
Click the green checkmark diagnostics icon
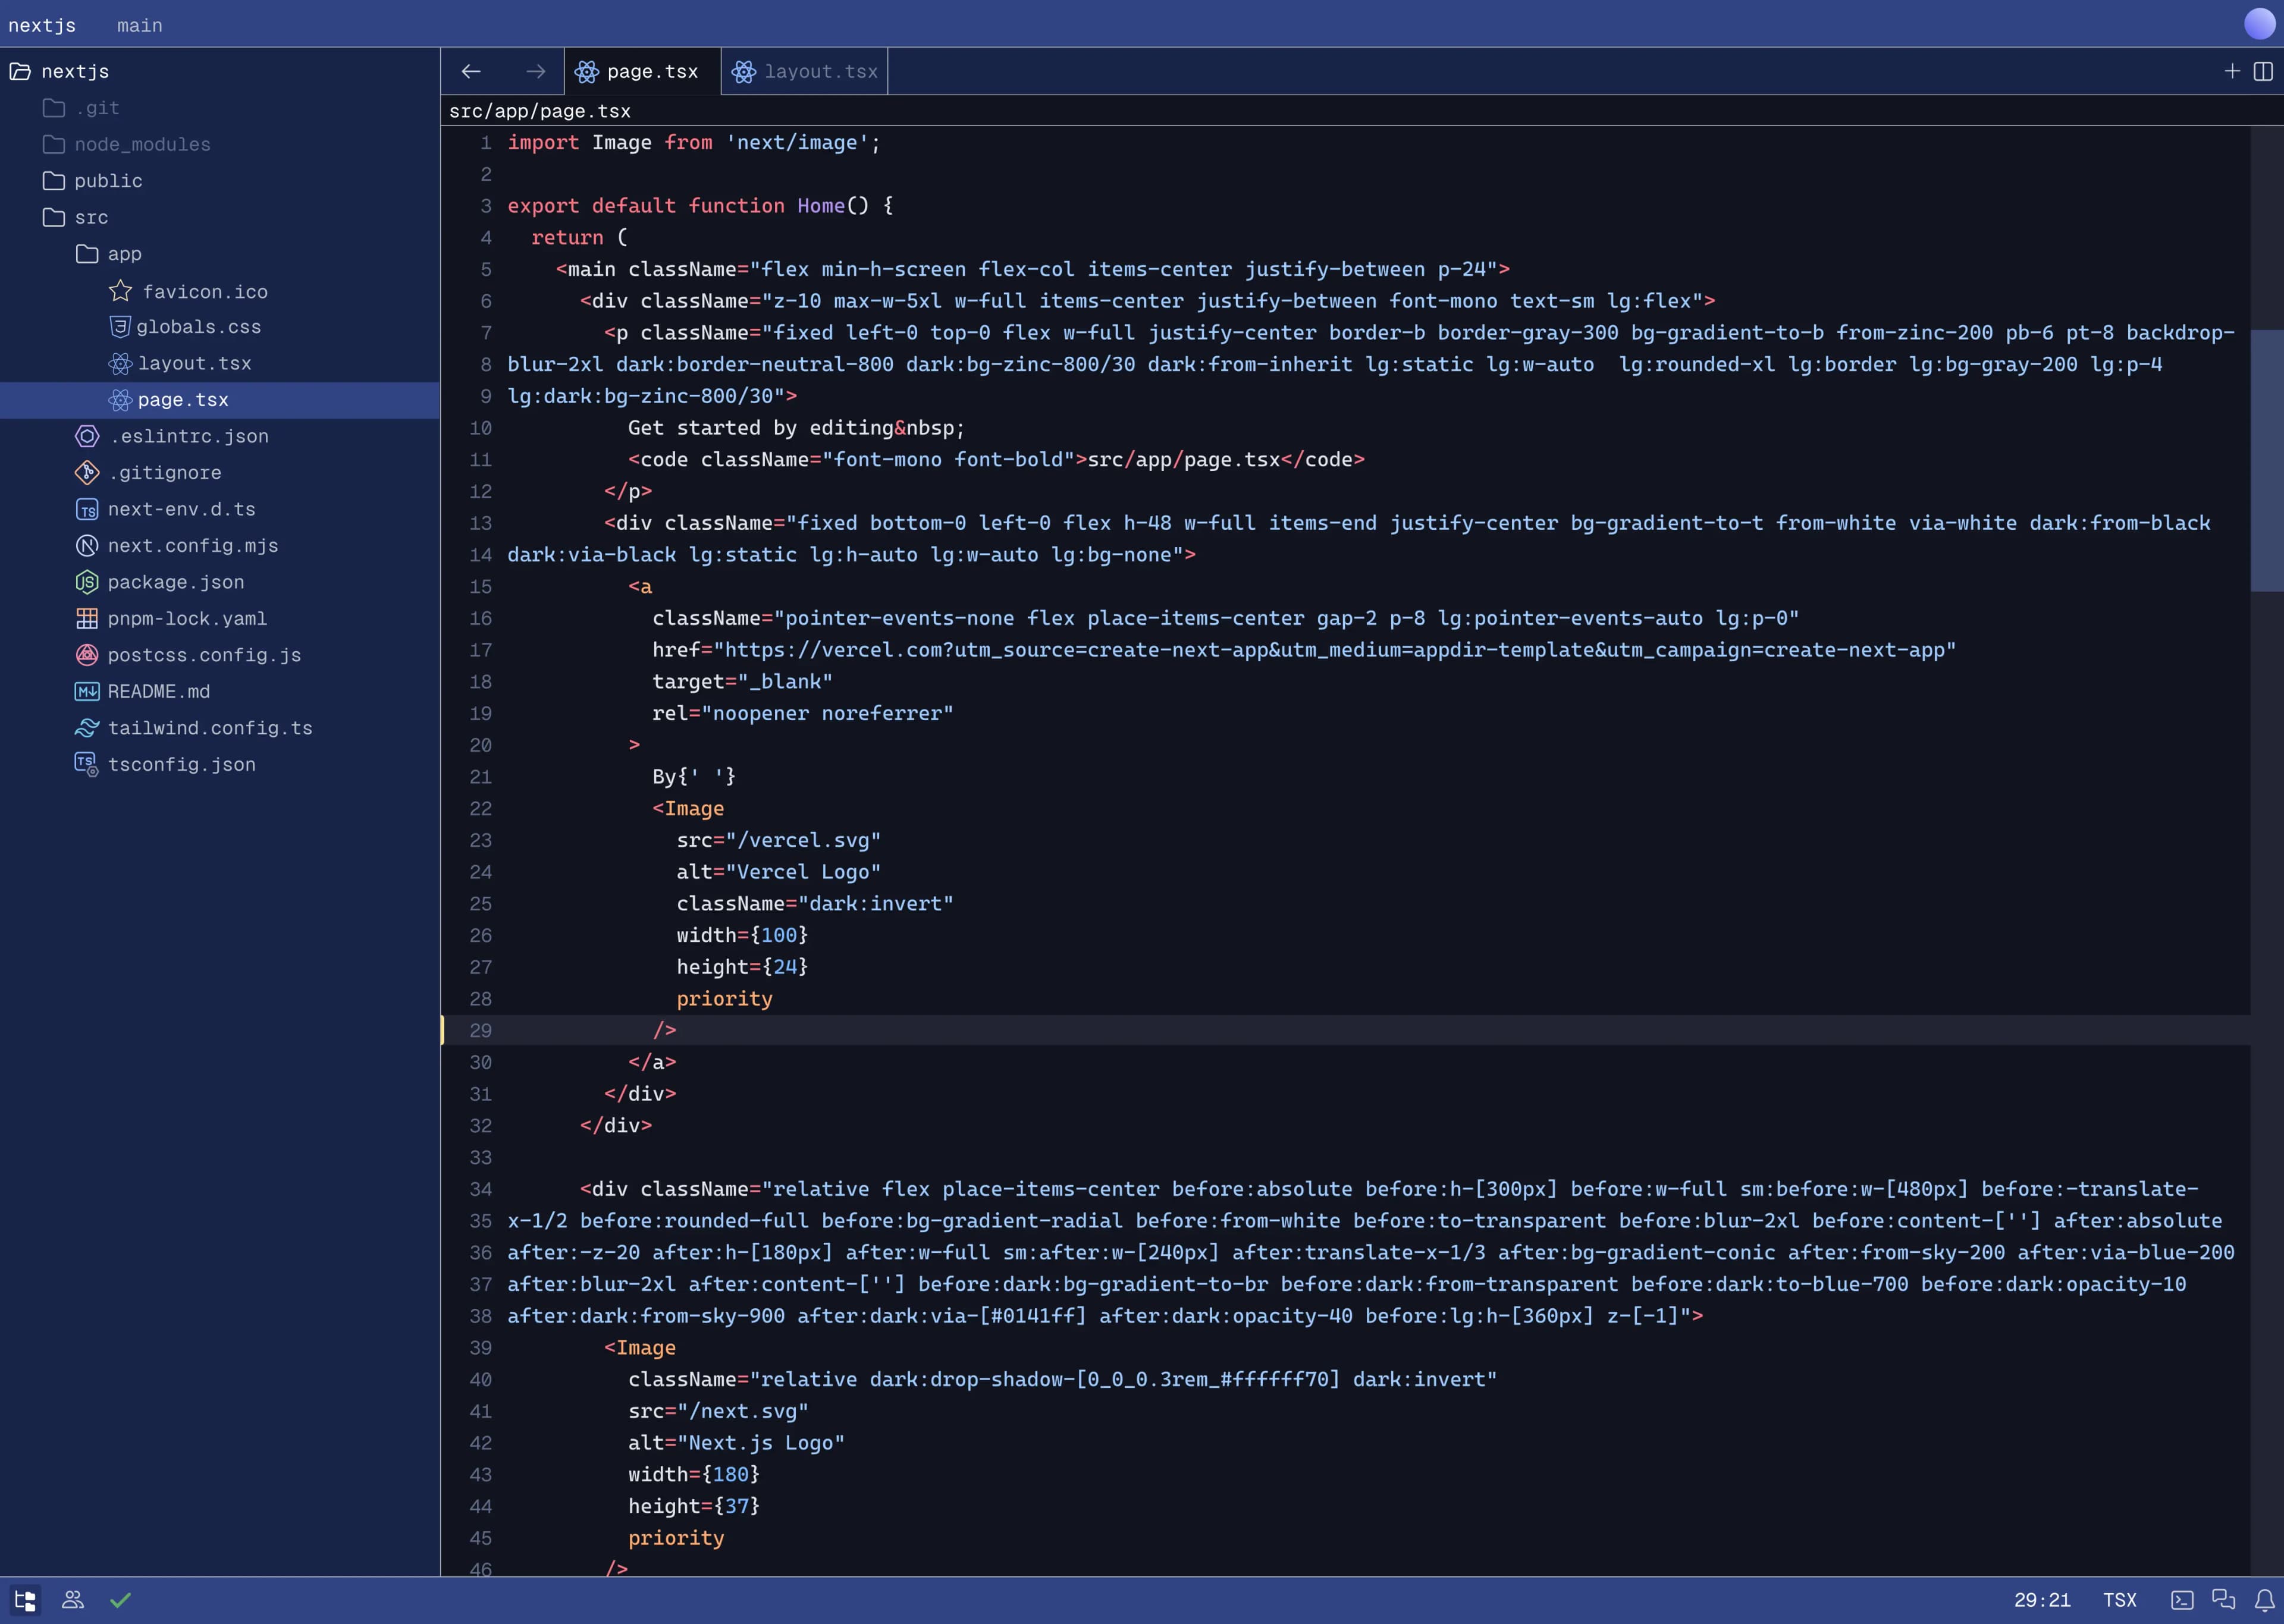(121, 1600)
